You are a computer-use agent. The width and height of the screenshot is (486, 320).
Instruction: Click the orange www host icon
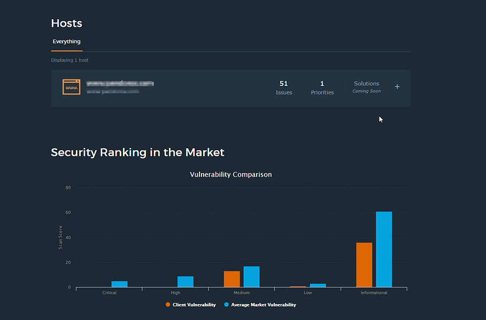[x=71, y=87]
